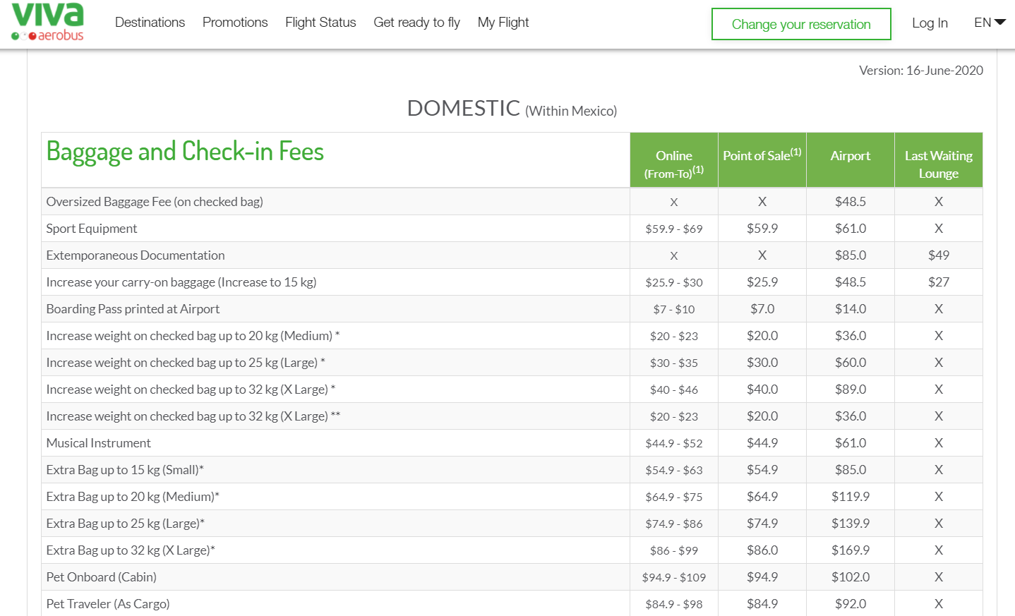This screenshot has width=1015, height=616.
Task: Select Increase your carry-on baggage row label
Action: pos(181,282)
